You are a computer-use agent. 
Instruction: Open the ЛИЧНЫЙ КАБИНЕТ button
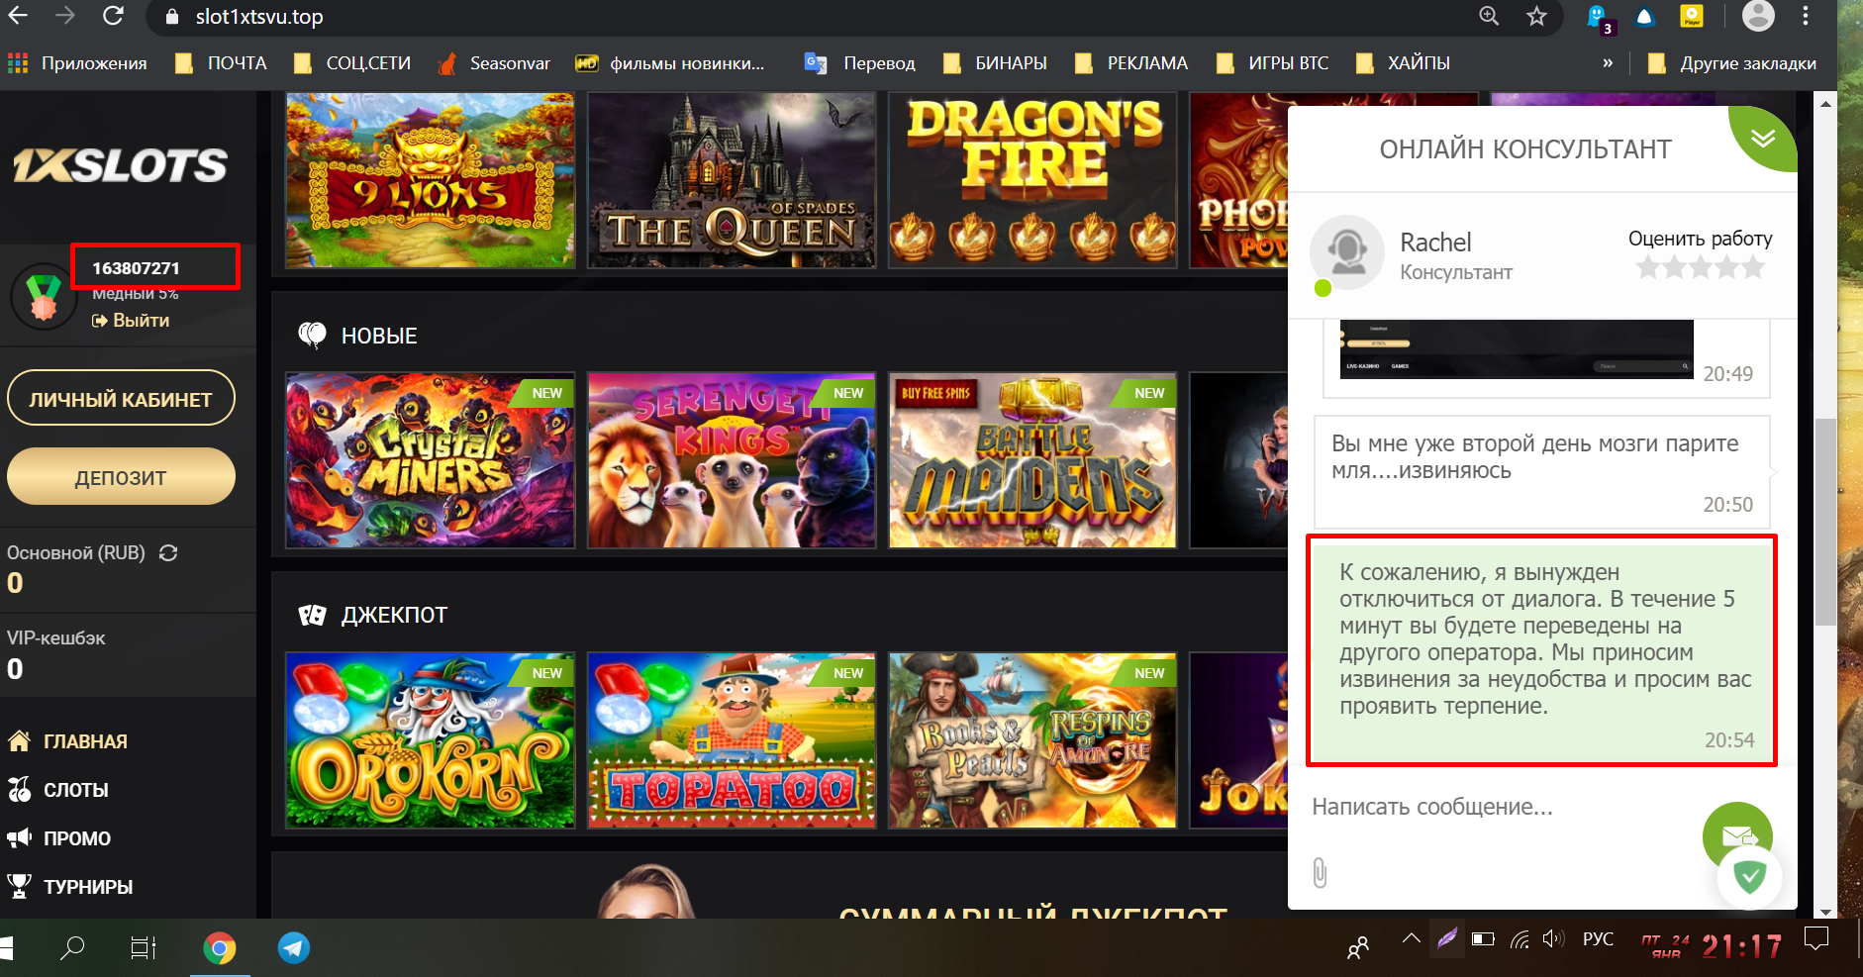click(x=121, y=398)
